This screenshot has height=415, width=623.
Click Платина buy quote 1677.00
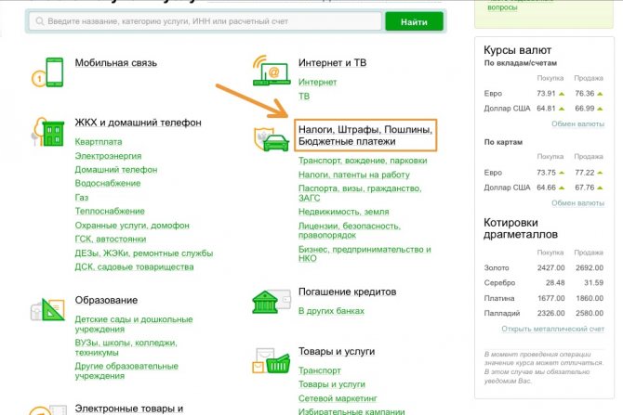[x=550, y=298]
